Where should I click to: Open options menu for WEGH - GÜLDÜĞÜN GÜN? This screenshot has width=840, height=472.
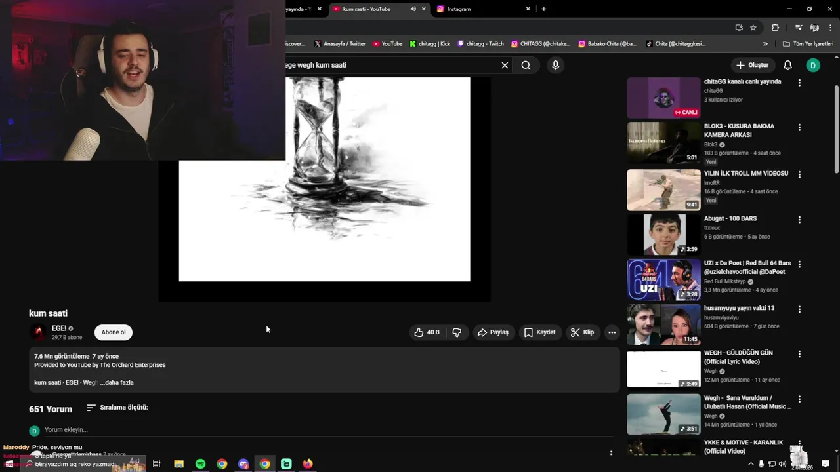(x=799, y=354)
